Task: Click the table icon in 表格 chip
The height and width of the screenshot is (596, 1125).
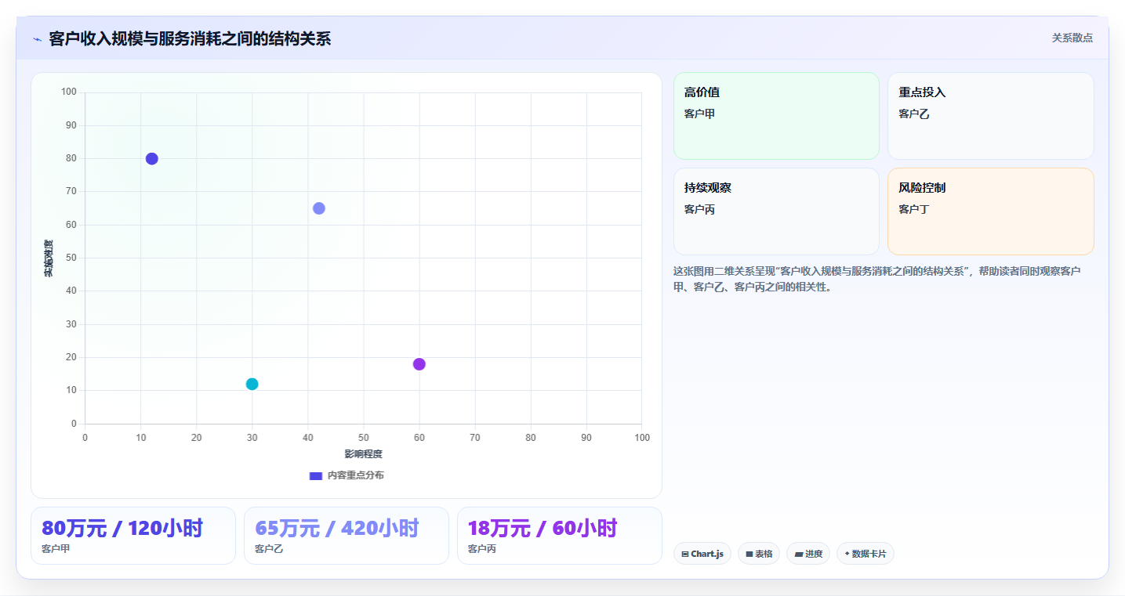Action: point(749,554)
